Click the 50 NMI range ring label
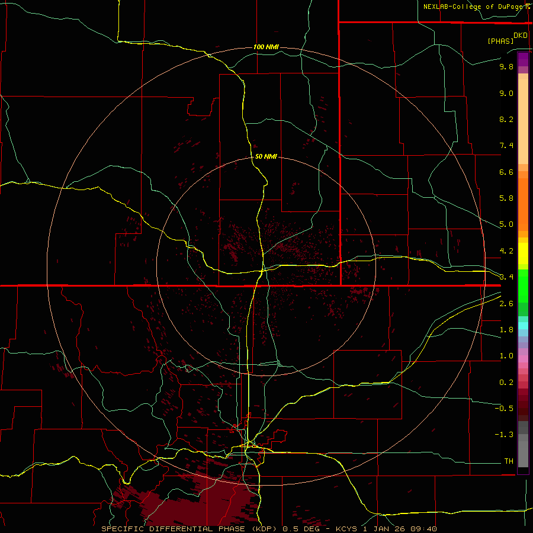The height and width of the screenshot is (533, 533). 266,156
